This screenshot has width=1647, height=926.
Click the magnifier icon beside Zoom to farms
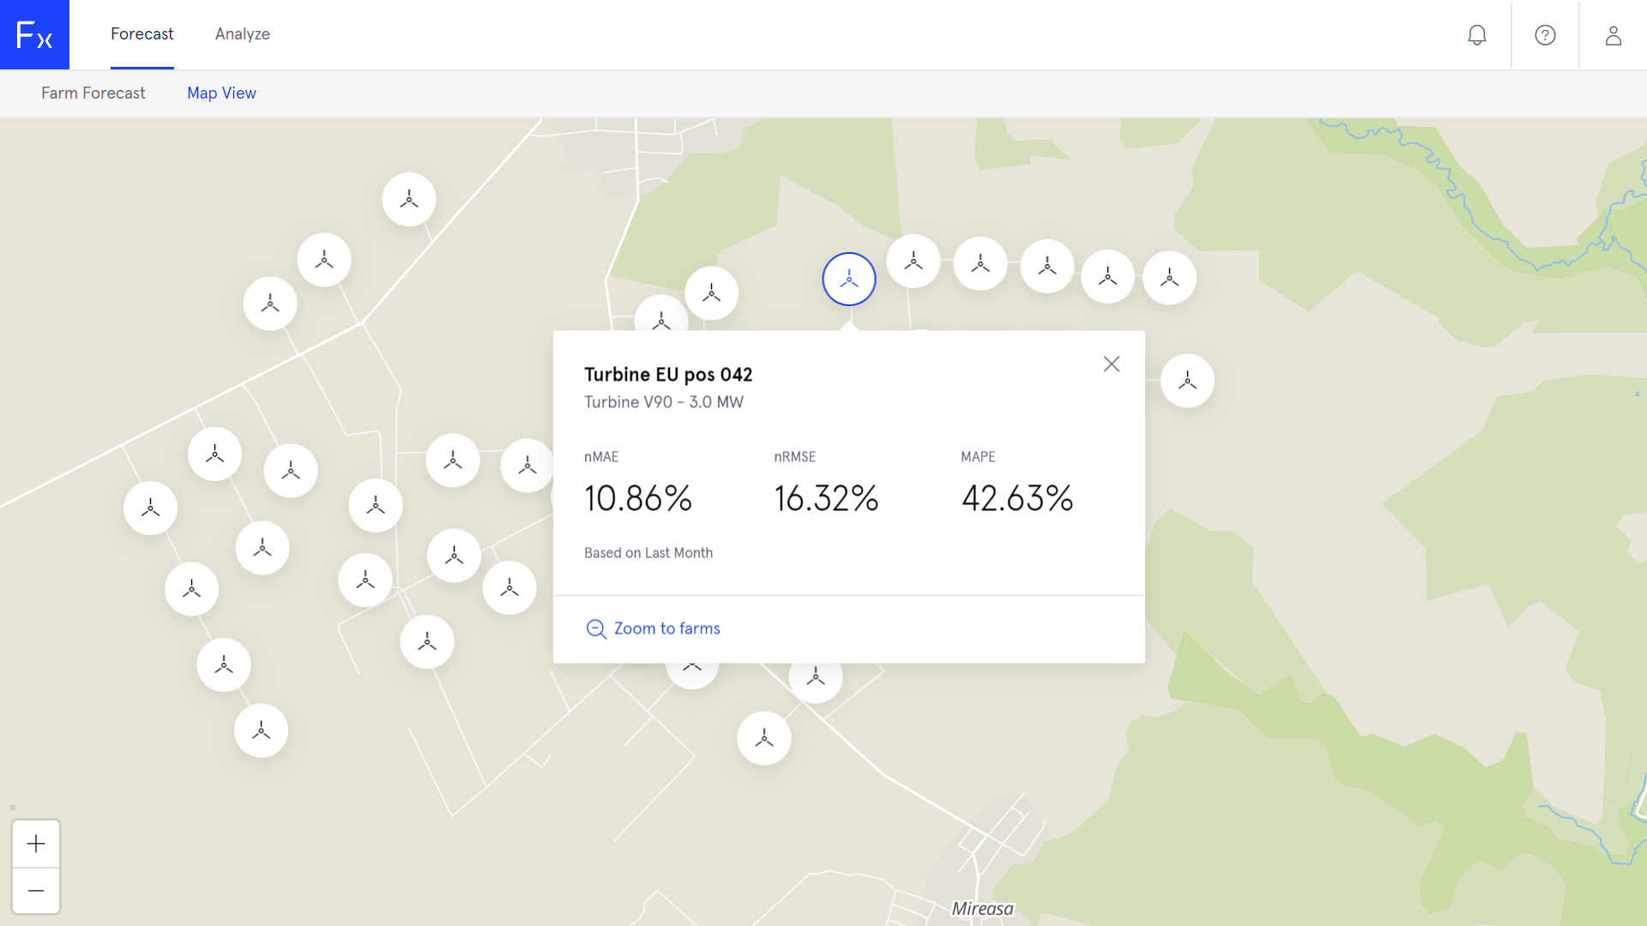pos(596,628)
